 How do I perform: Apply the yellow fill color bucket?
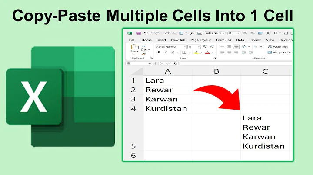click(196, 52)
